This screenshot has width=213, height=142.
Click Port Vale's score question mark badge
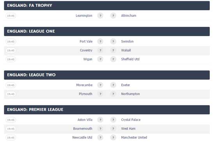pos(100,42)
